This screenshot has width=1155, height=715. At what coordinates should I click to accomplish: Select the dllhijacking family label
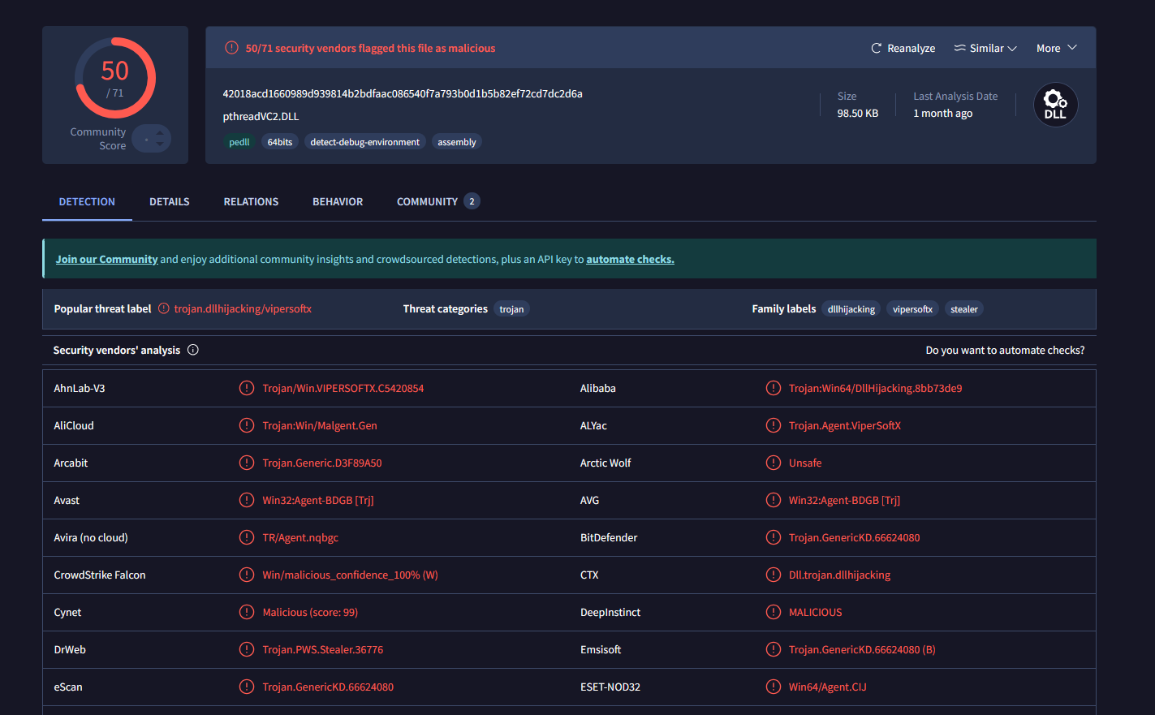[851, 309]
